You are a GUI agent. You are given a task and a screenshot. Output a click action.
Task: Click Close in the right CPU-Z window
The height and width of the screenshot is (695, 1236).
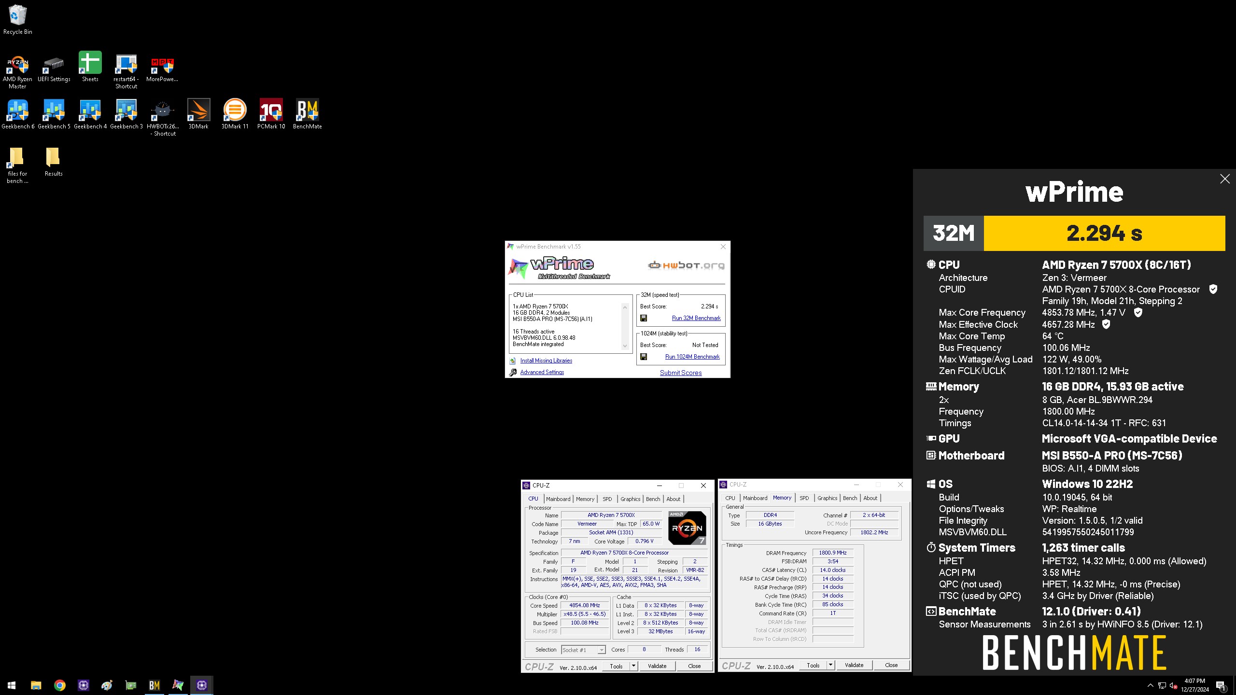tap(891, 665)
